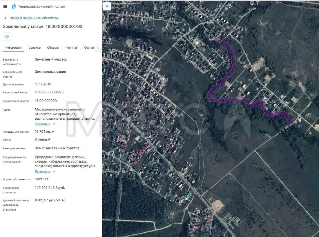Click Развернуть link under permitted use
This screenshot has width=319, height=237.
point(42,171)
